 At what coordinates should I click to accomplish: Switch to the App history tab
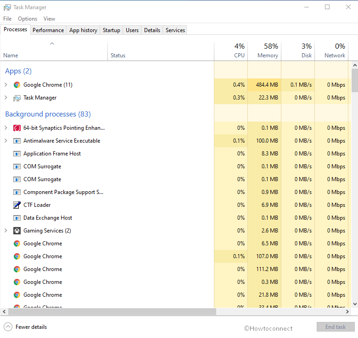pyautogui.click(x=84, y=30)
